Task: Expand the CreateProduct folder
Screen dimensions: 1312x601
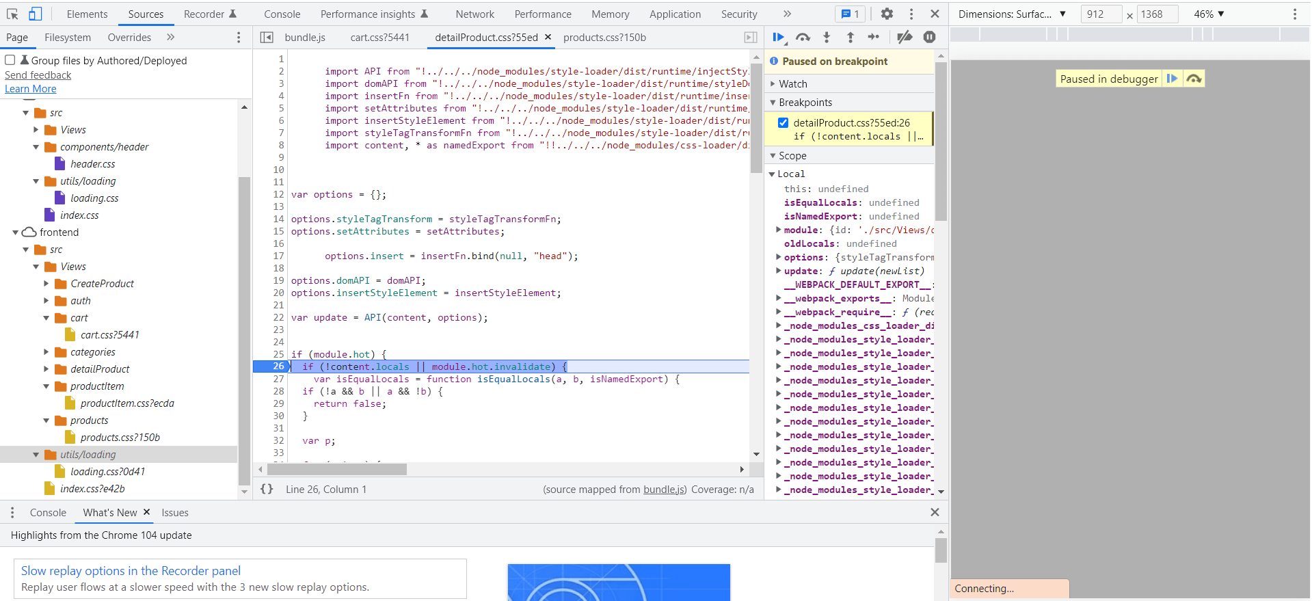Action: [46, 284]
